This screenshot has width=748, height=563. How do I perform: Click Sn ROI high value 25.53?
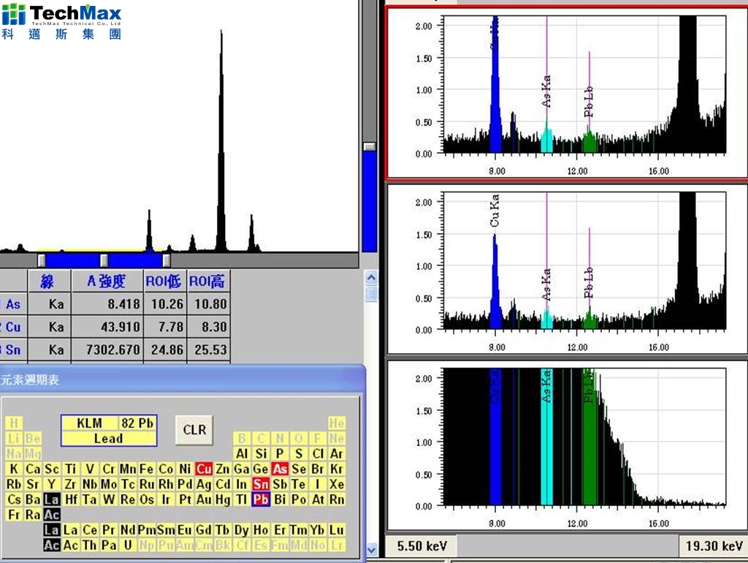point(208,350)
